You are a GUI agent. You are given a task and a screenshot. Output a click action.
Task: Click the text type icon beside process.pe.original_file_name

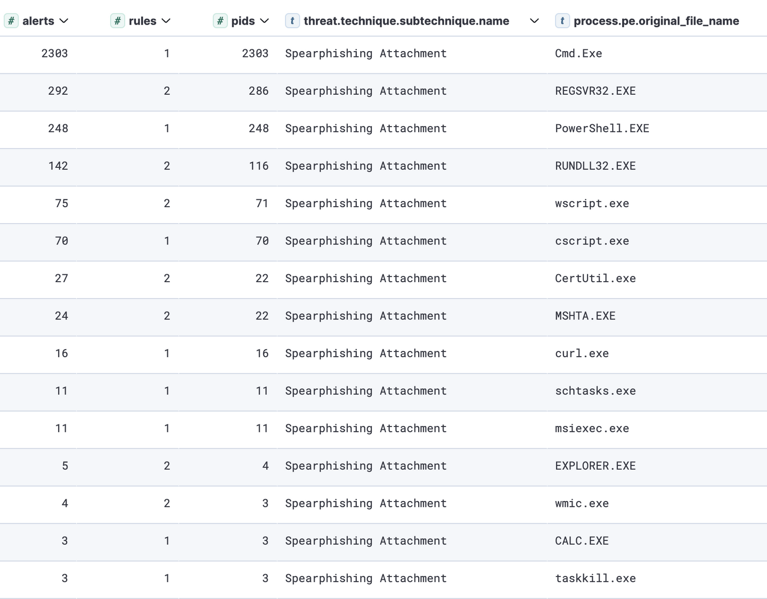coord(562,21)
